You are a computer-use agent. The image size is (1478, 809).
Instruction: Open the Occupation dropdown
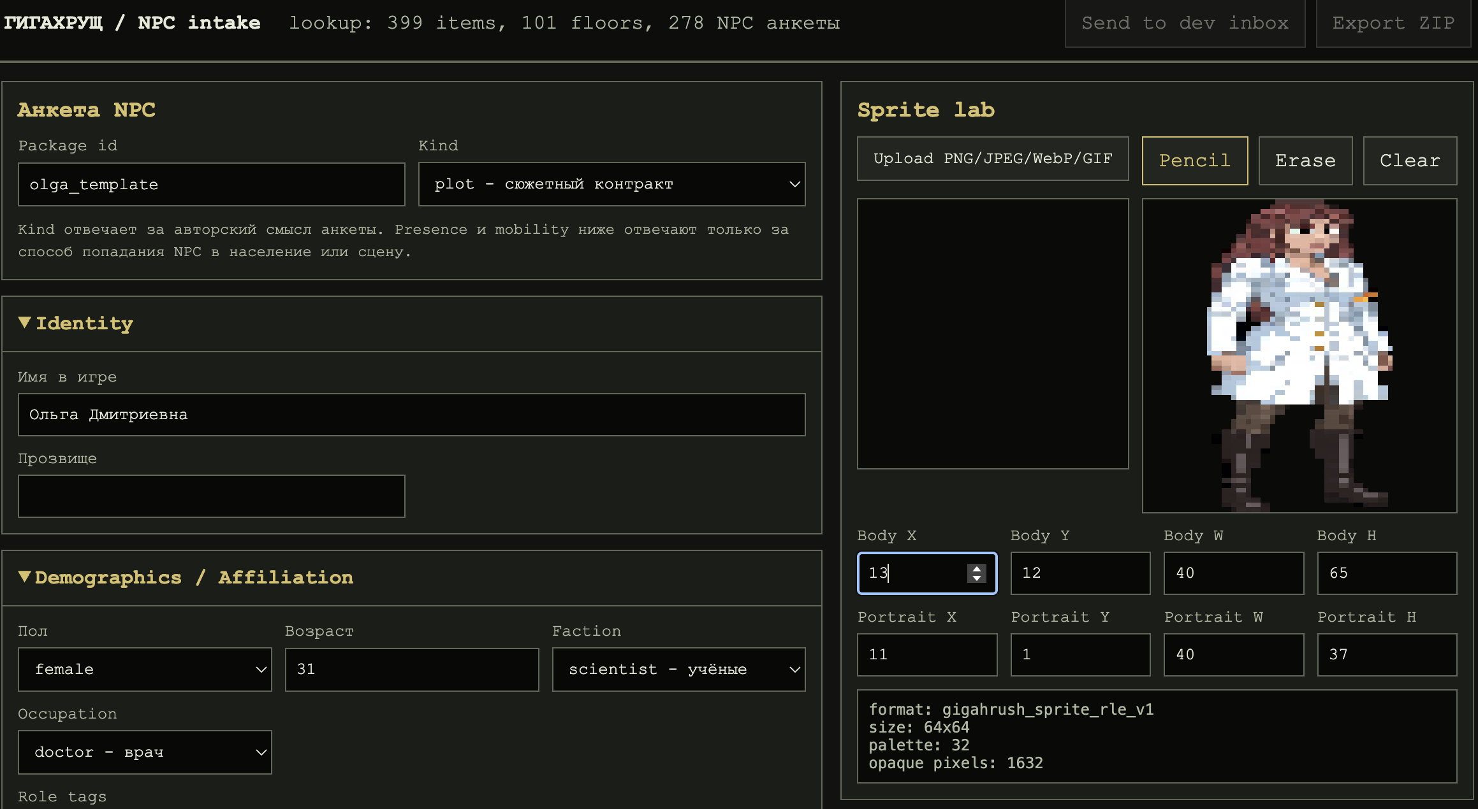(x=145, y=752)
